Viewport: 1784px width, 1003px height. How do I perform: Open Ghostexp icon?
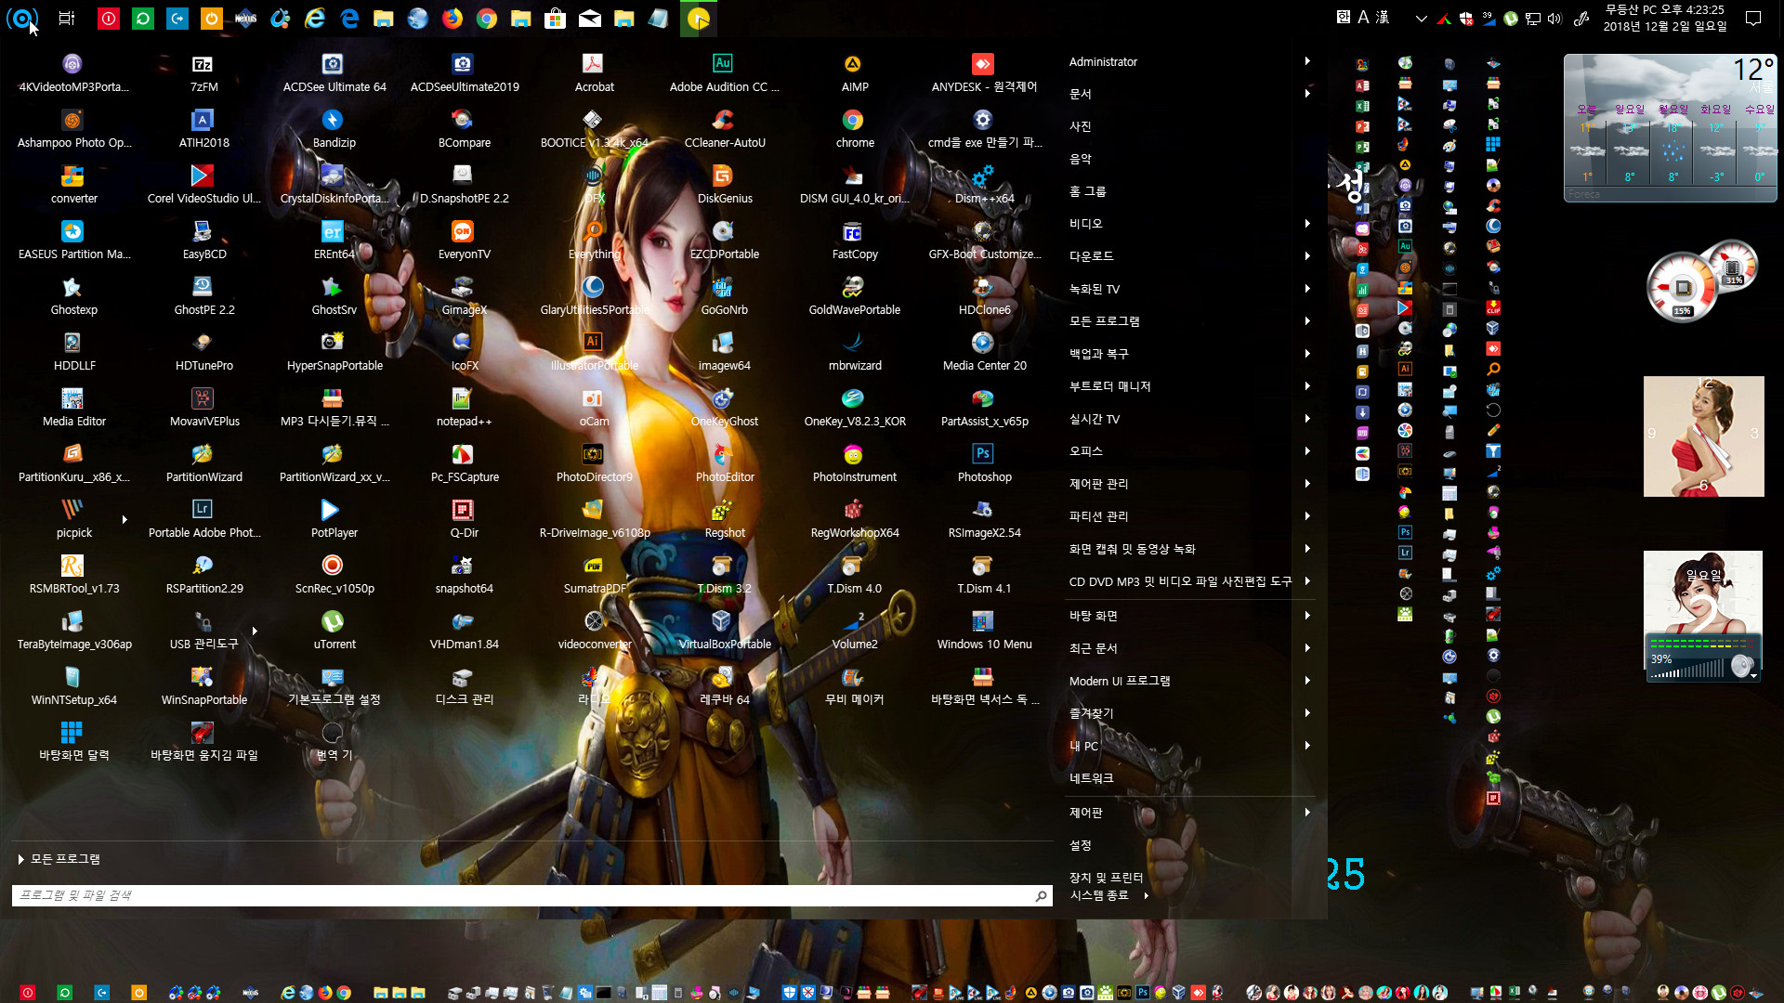pyautogui.click(x=73, y=295)
